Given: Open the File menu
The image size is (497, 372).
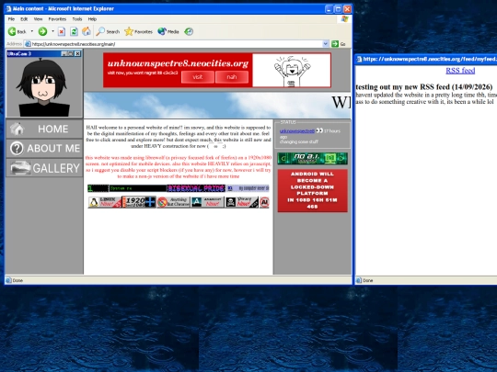Looking at the screenshot, I should click(11, 19).
